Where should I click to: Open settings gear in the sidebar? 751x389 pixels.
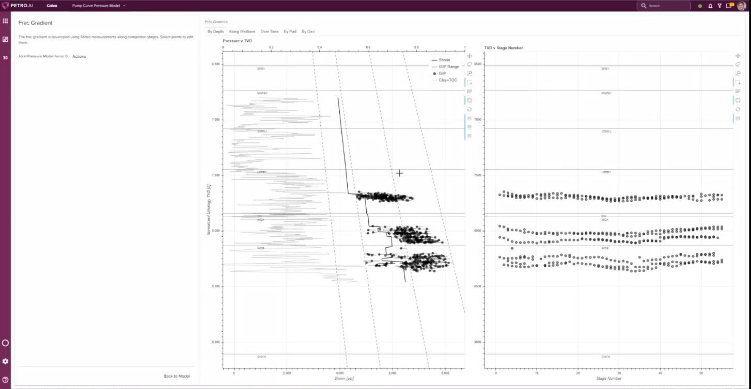coord(6,362)
